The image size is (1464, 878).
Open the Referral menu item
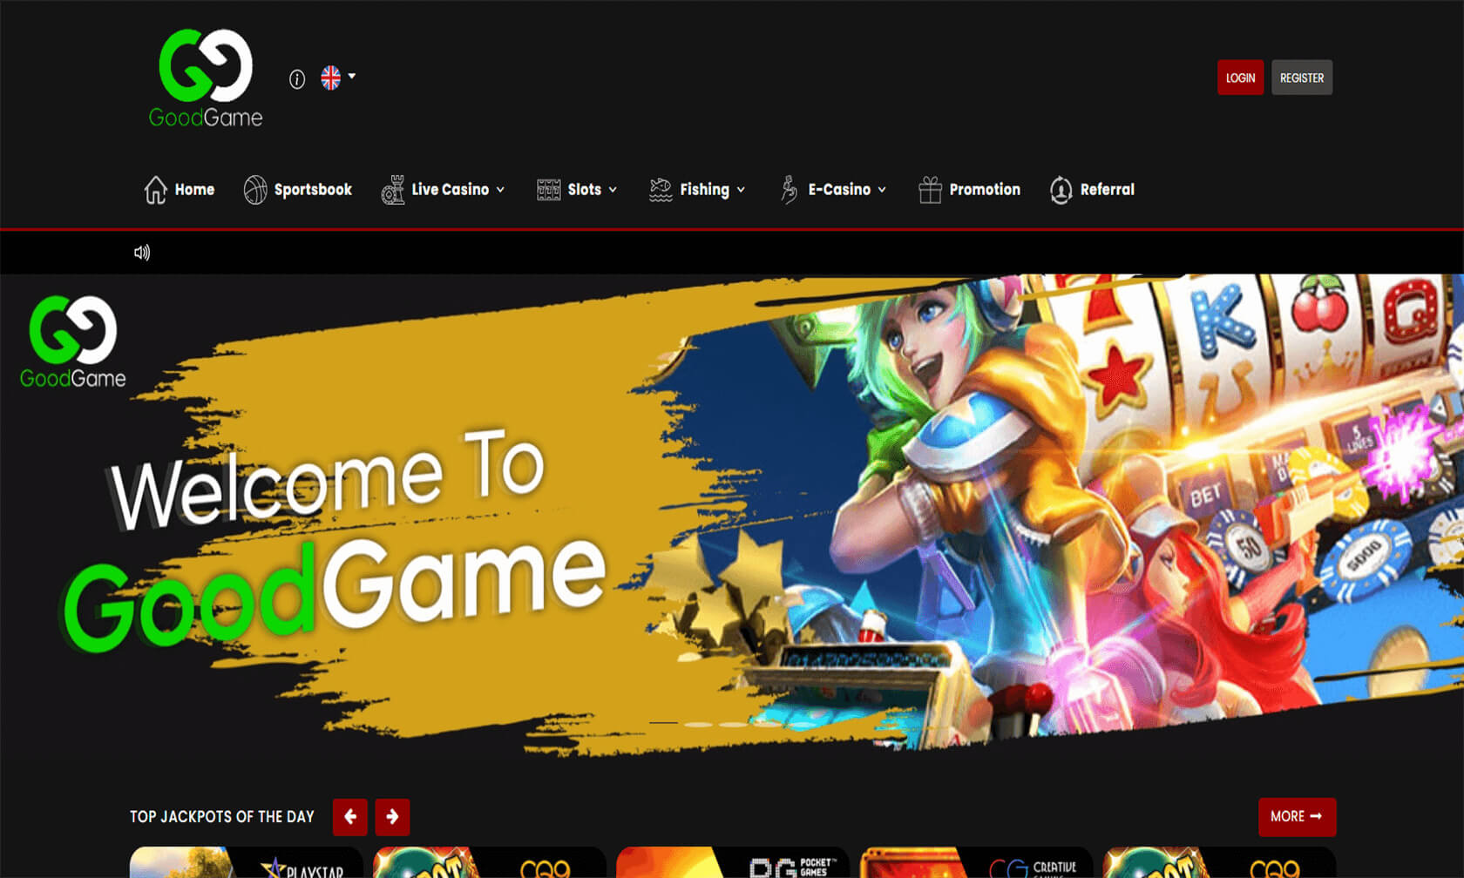[x=1093, y=190]
